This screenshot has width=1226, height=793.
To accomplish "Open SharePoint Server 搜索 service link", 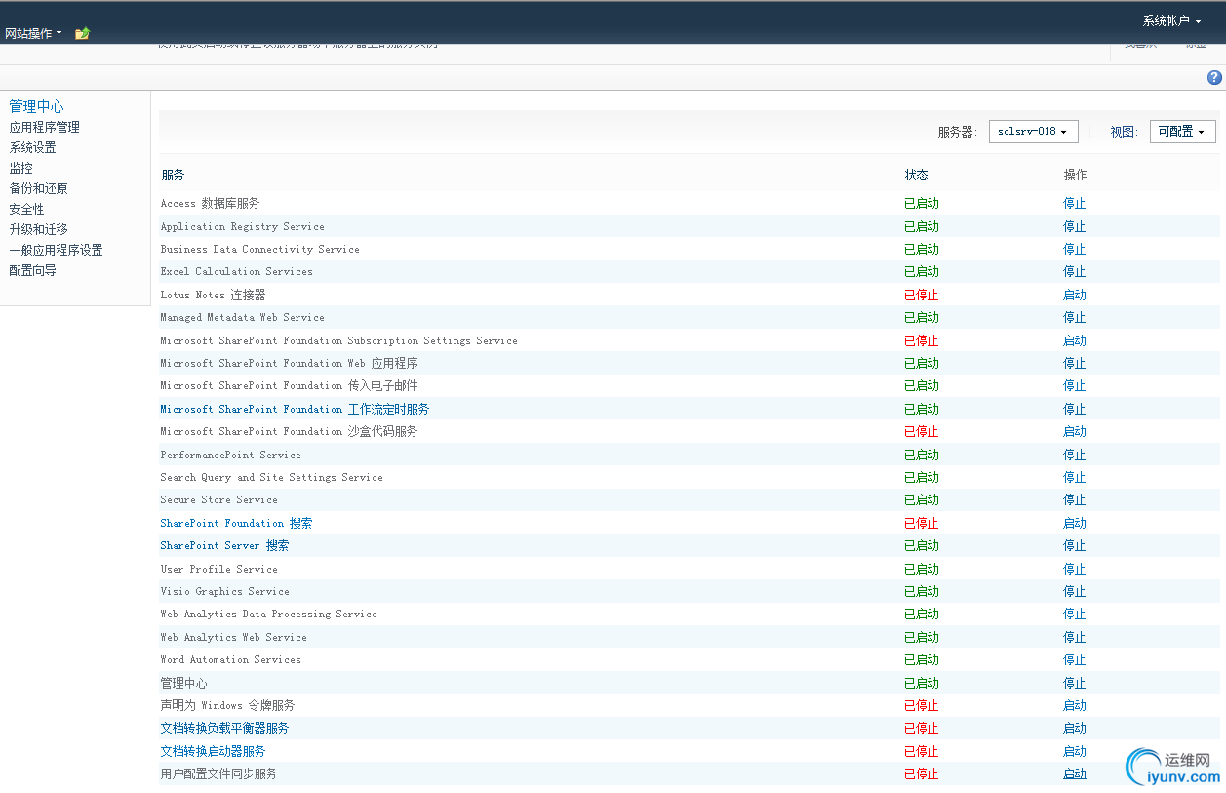I will click(224, 545).
